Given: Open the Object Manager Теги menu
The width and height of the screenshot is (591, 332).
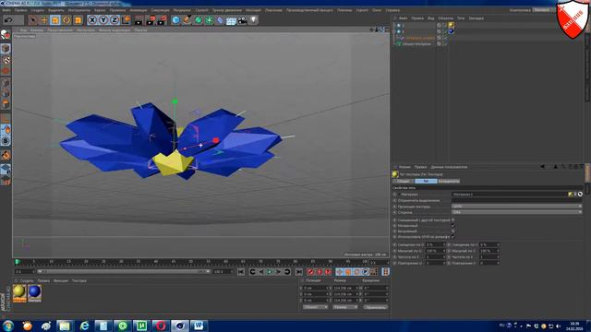Looking at the screenshot, I should (461, 18).
